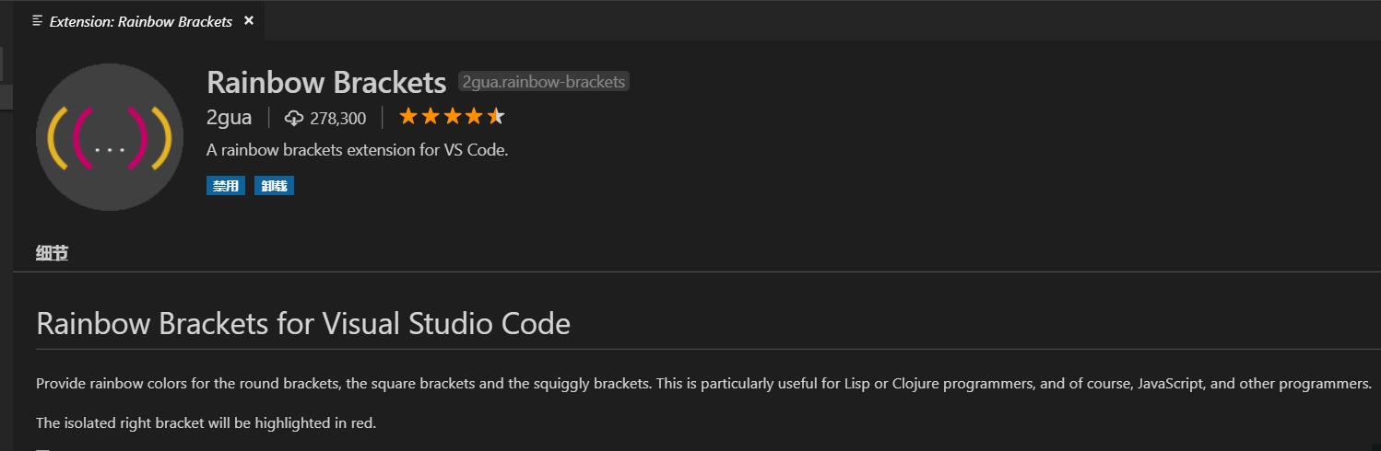Click the cloud download icon beside 278,300
The height and width of the screenshot is (451, 1381).
pos(295,118)
